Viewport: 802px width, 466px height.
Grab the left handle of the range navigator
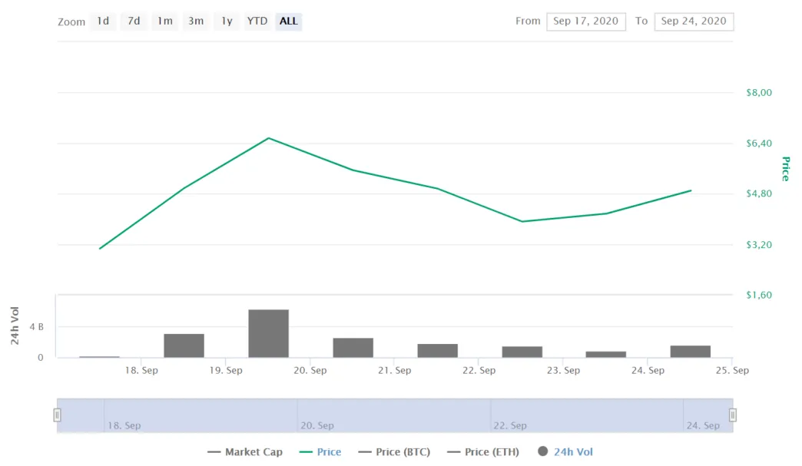(58, 415)
